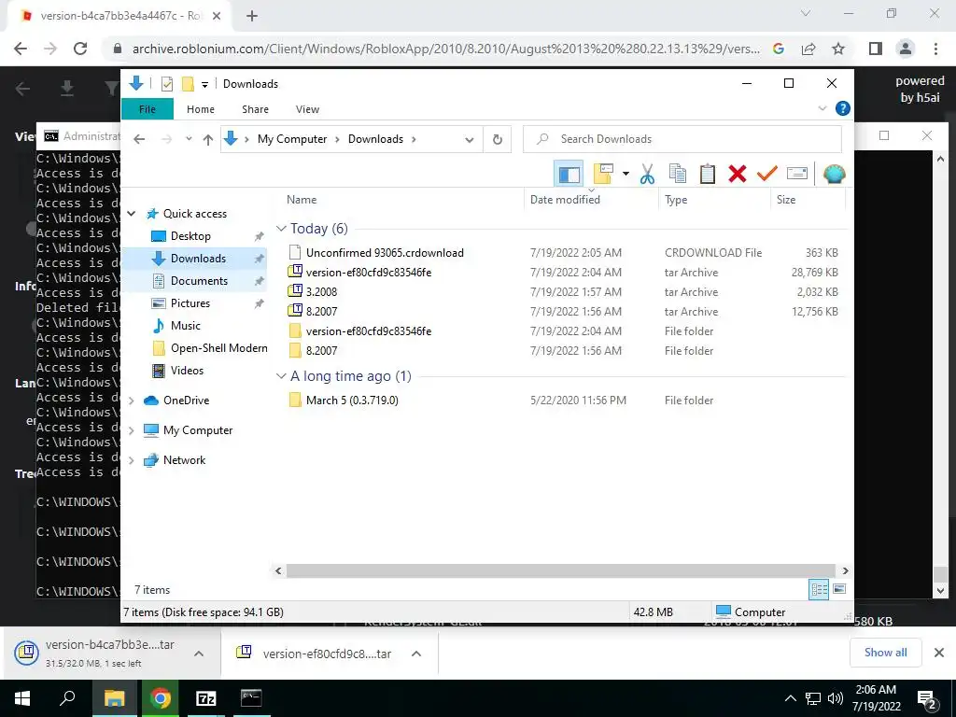Collapse the Today (6) group
Viewport: 956px width, 717px height.
281,229
